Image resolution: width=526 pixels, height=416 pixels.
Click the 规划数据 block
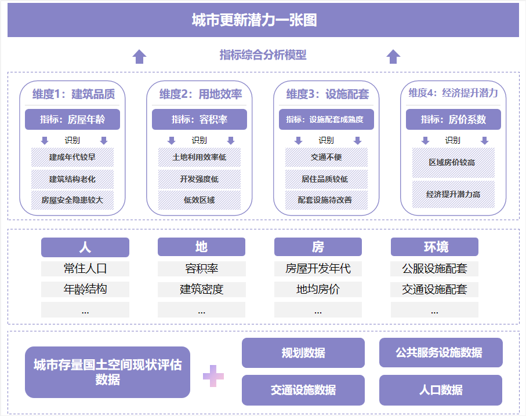303,353
